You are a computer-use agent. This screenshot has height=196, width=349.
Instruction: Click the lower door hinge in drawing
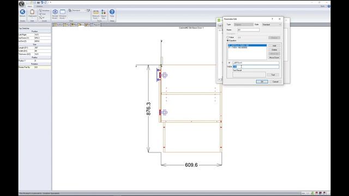tap(163, 112)
